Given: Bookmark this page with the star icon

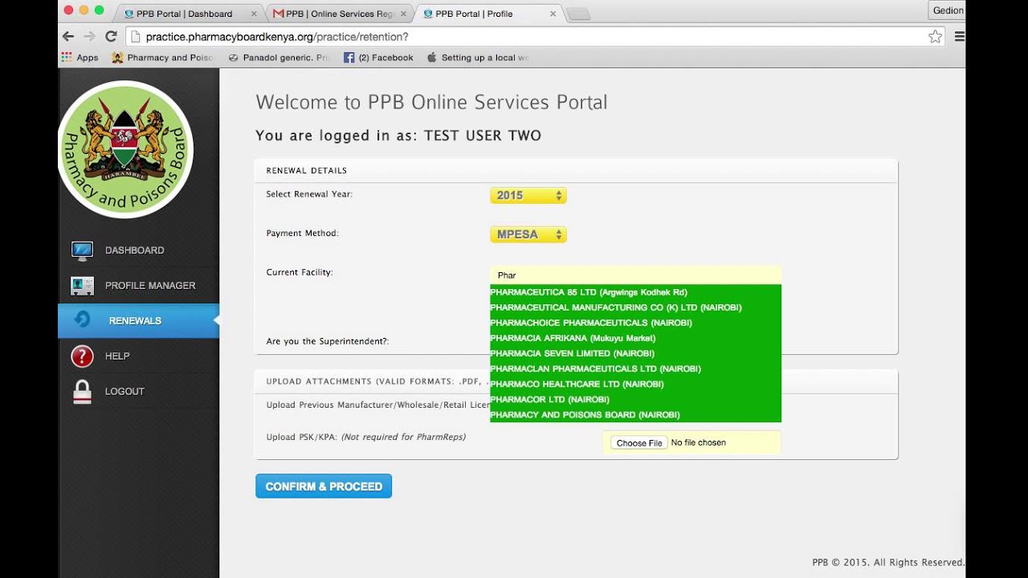Looking at the screenshot, I should [935, 36].
